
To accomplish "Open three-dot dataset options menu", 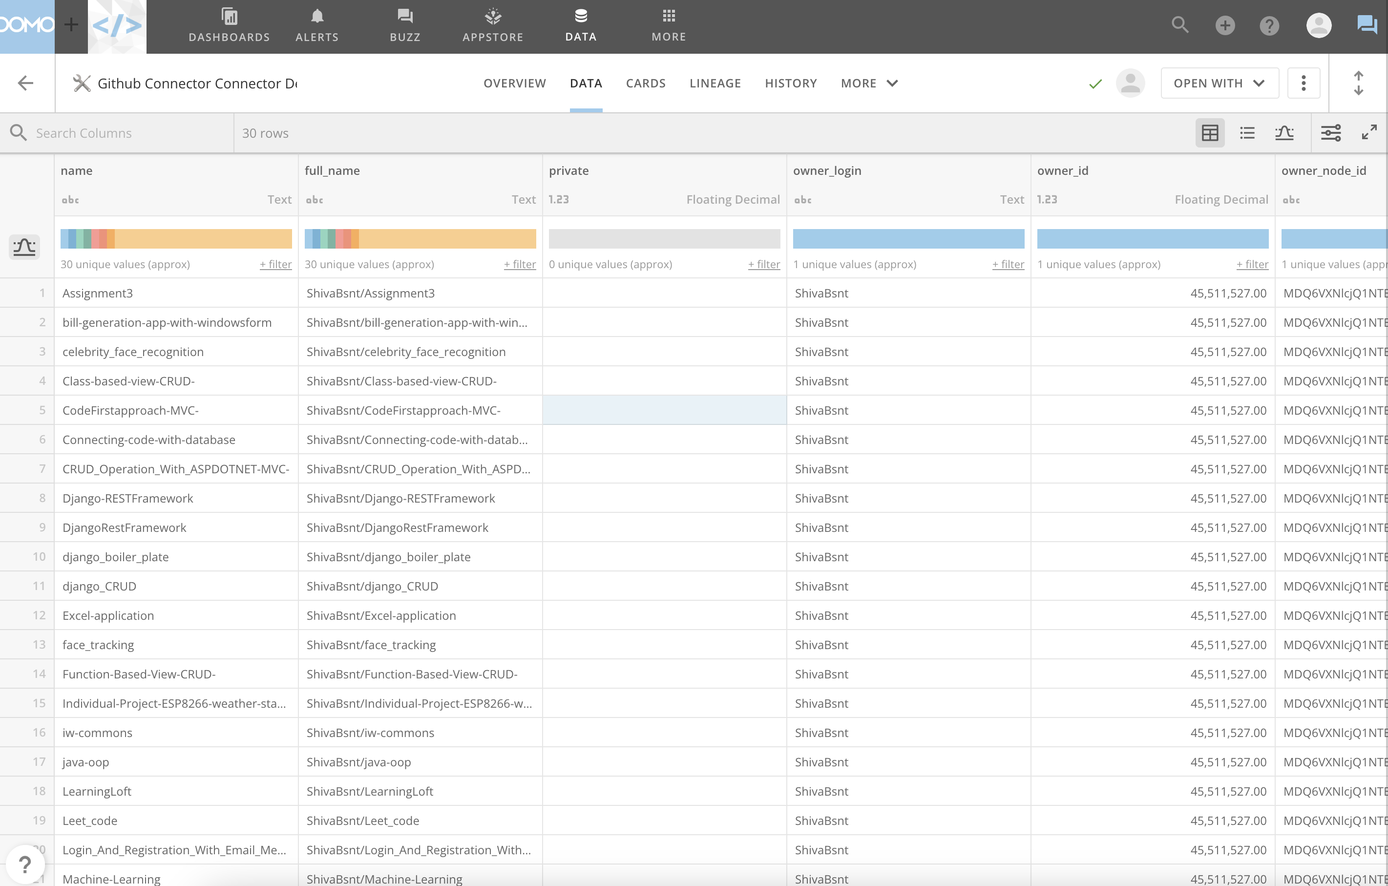I will pos(1304,83).
